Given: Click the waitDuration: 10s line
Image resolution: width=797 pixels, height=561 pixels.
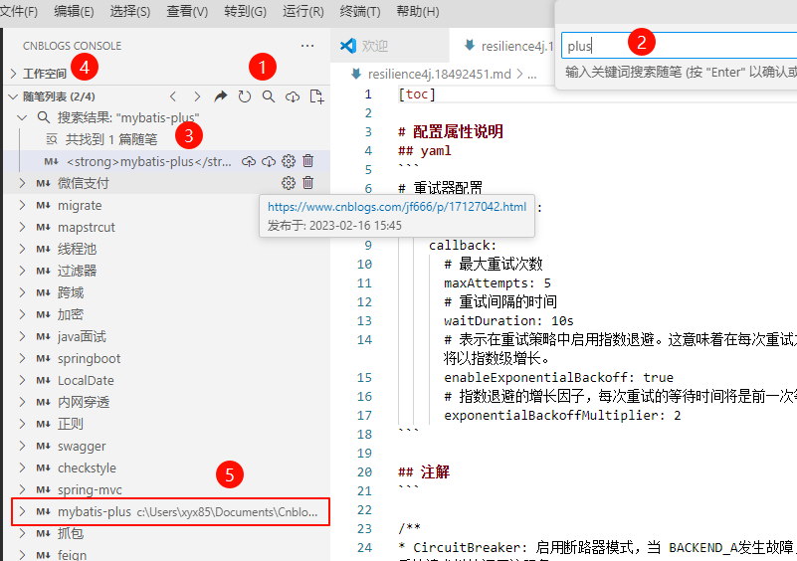Looking at the screenshot, I should click(508, 320).
